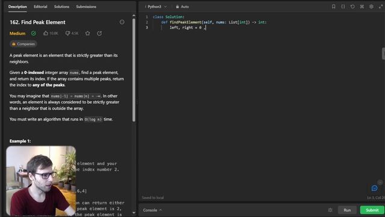Click the 'Saved to local' status text
This screenshot has height=217, width=385.
(153, 198)
